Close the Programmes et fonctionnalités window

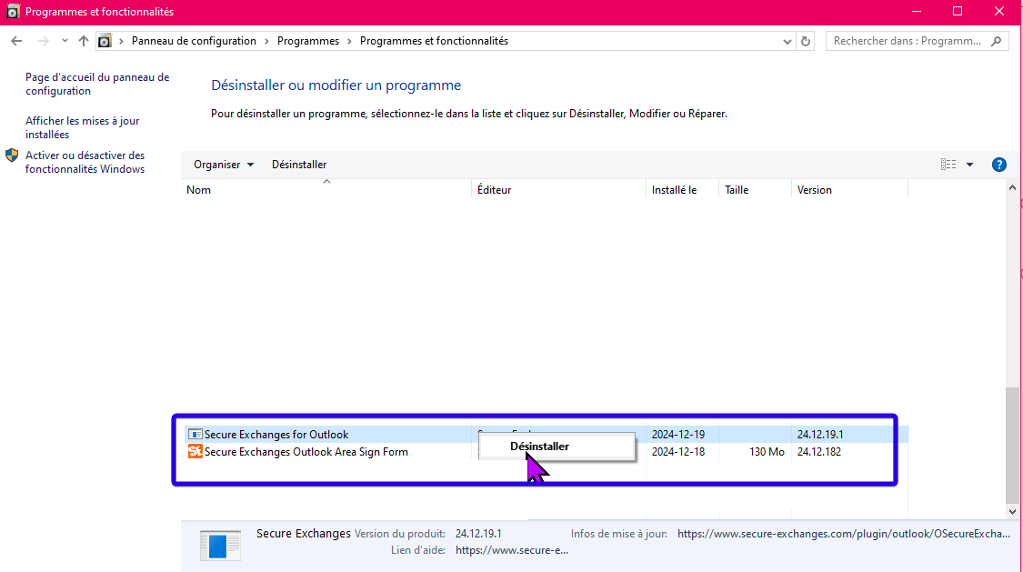(998, 12)
